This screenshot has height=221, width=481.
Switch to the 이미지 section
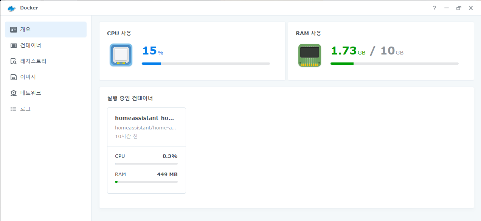(46, 77)
